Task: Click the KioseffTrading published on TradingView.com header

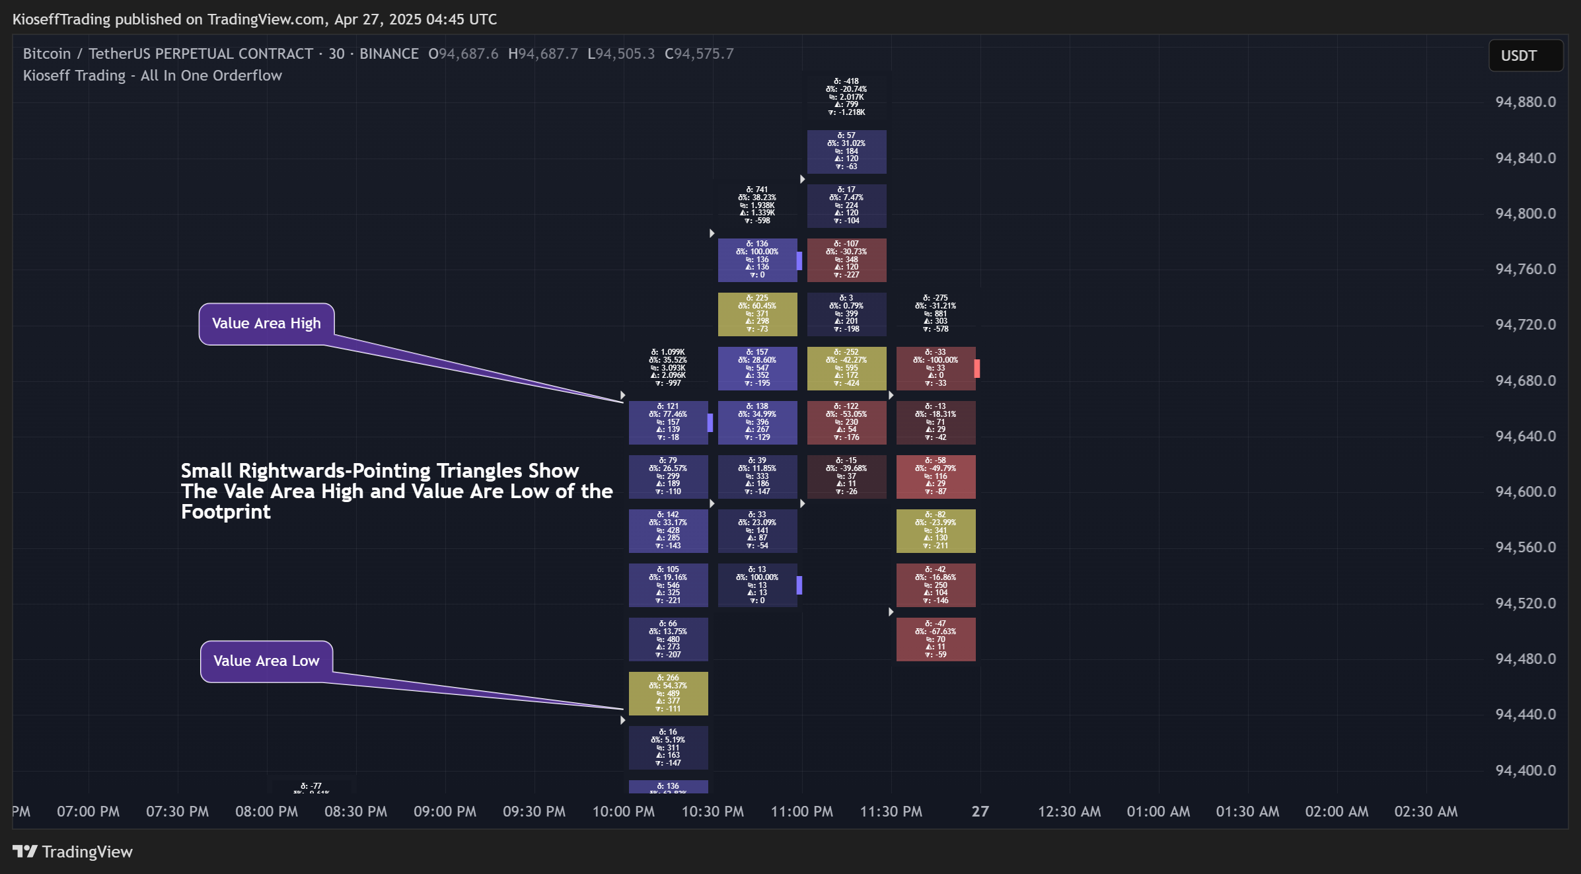Action: click(x=254, y=19)
